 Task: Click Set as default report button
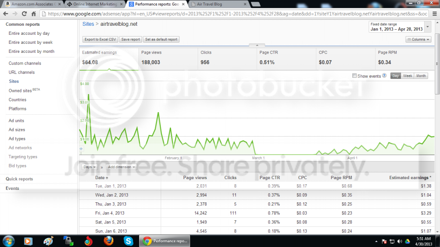pos(161,40)
